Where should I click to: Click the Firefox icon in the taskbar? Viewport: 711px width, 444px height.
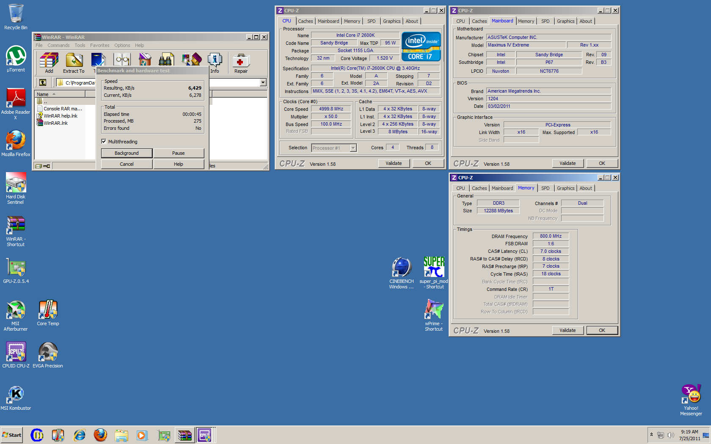[x=100, y=435]
